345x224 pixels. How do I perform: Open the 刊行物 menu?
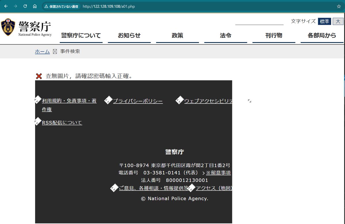coord(274,36)
